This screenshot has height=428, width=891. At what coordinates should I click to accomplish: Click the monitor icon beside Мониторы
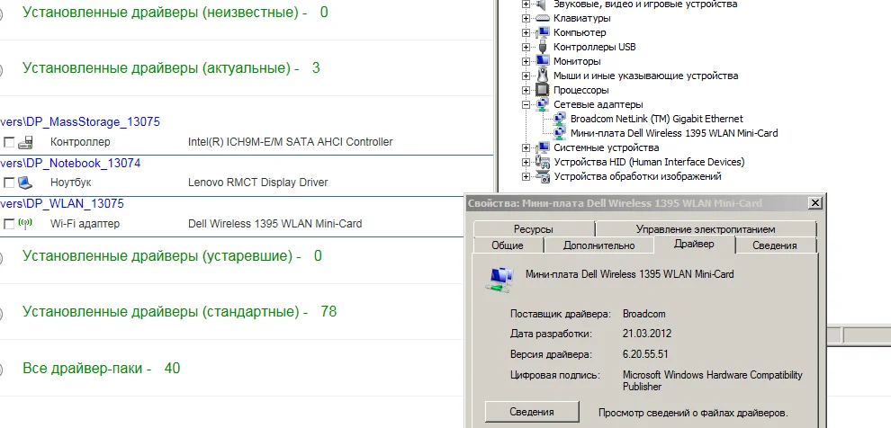(x=544, y=61)
